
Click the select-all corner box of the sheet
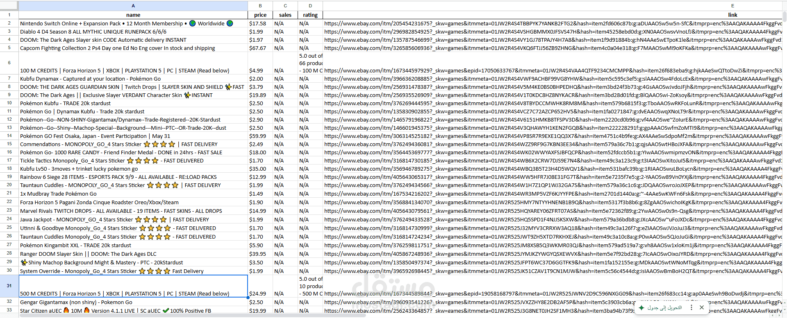[x=9, y=6]
